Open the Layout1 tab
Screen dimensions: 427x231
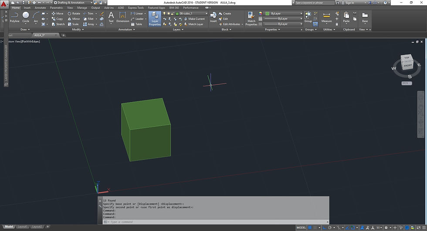point(22,227)
